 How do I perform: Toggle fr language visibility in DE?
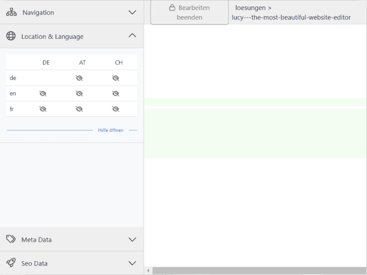tap(43, 109)
